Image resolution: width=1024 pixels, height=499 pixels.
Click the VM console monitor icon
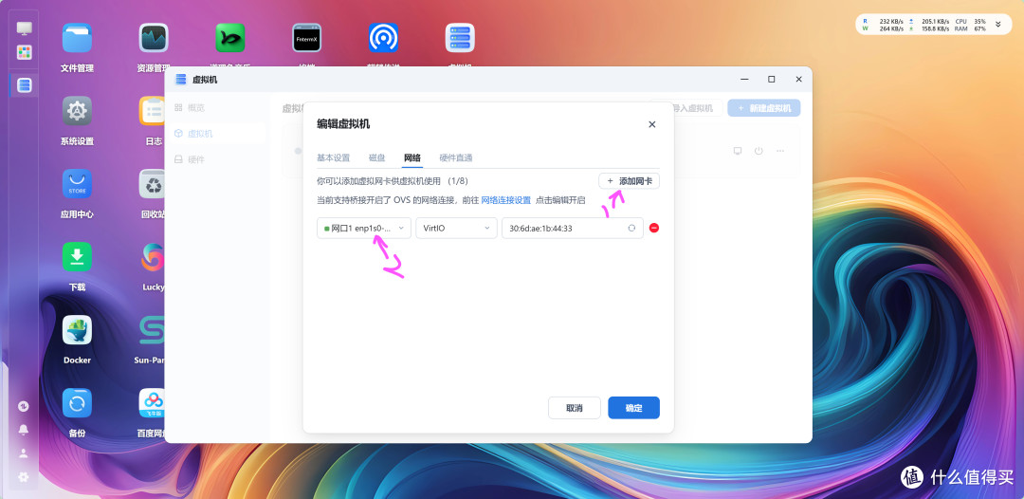pos(738,151)
